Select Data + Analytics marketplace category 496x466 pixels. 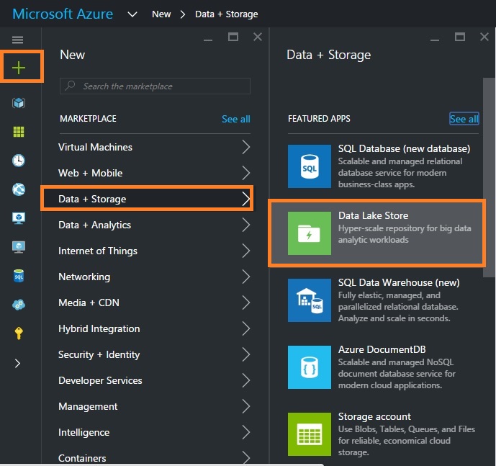[95, 225]
